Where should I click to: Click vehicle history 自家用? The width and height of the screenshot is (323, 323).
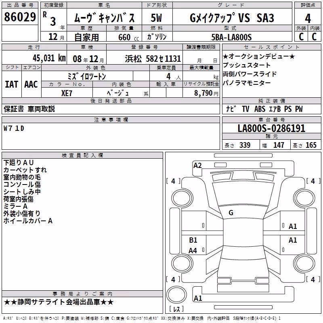pos(86,37)
